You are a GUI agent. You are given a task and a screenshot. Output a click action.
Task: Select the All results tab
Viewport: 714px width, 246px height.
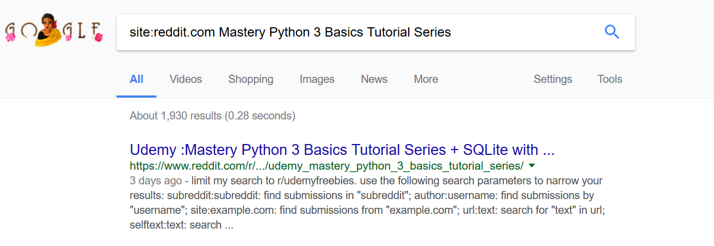136,79
